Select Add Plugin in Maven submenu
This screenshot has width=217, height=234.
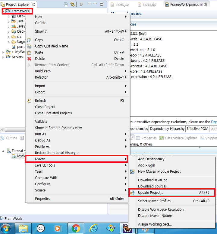[x=172, y=165]
